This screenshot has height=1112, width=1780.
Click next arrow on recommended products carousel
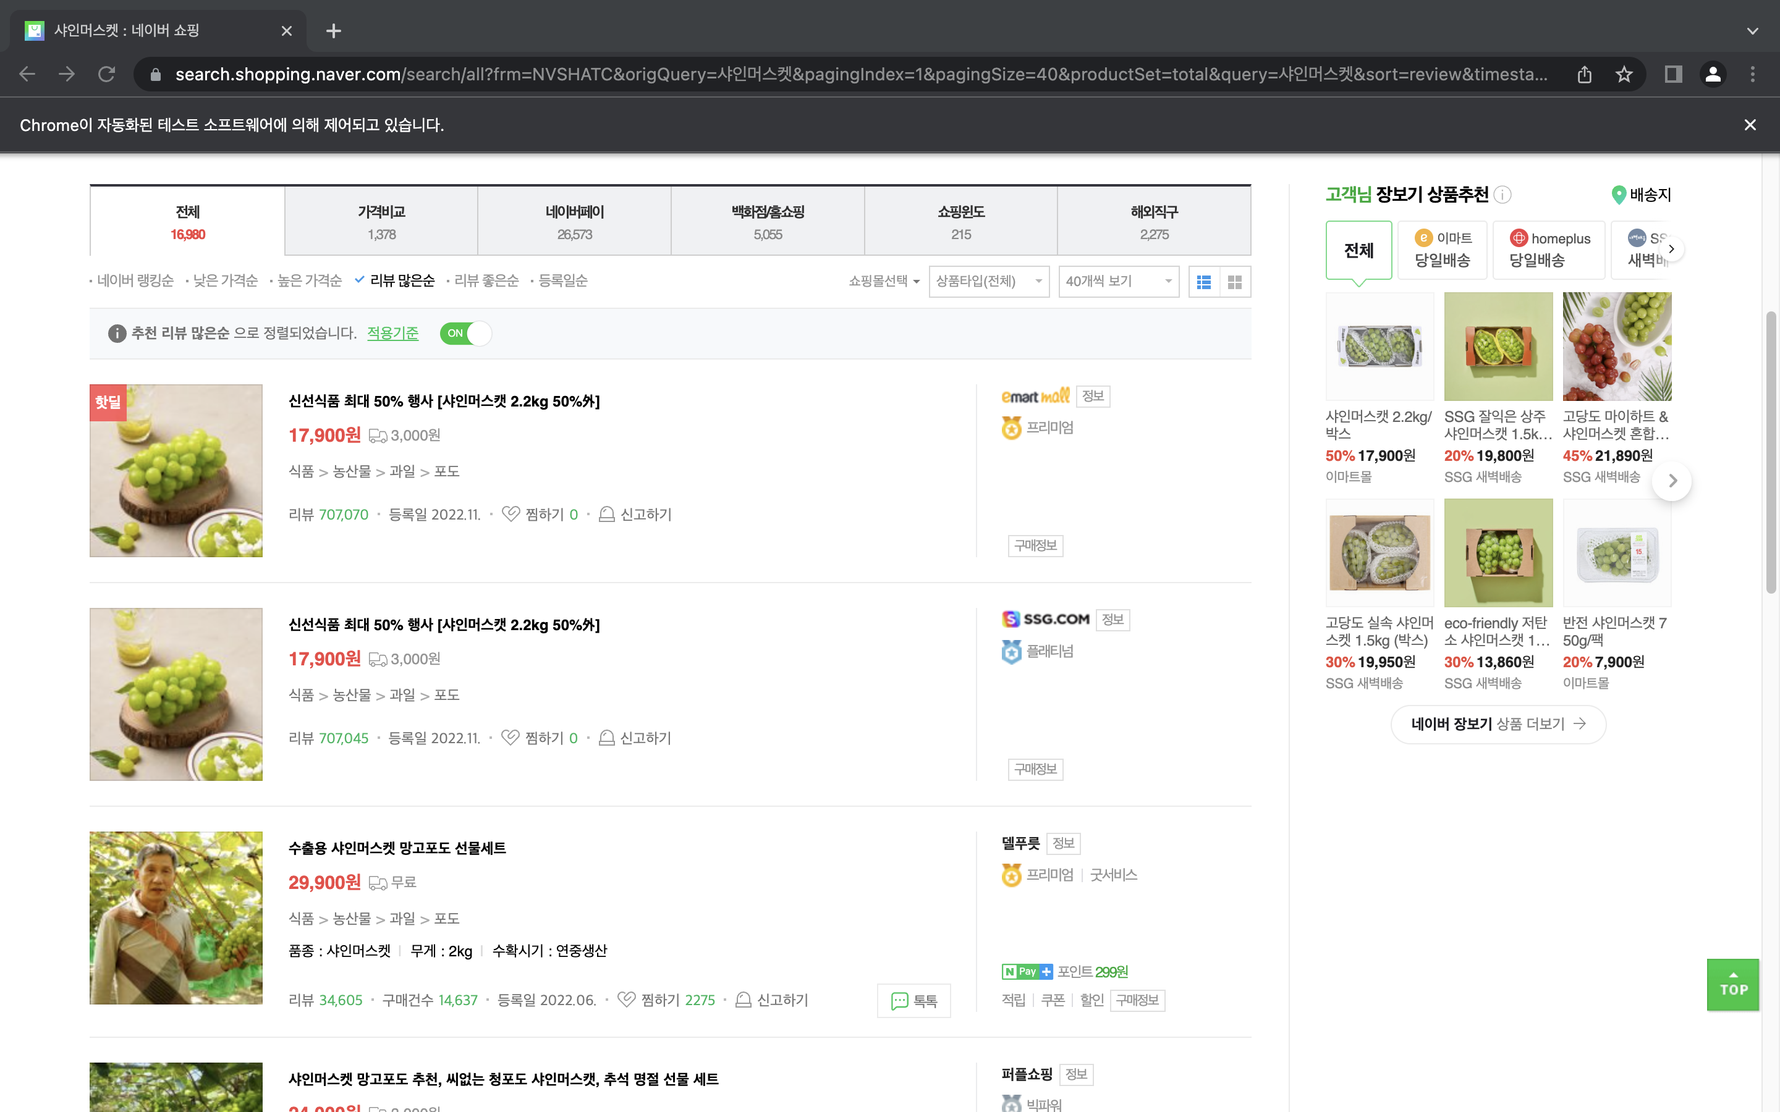(x=1672, y=481)
